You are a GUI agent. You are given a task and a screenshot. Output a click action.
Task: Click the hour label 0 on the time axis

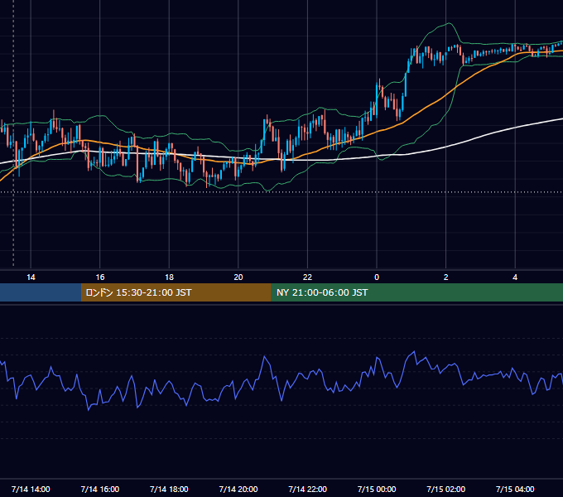(x=377, y=277)
